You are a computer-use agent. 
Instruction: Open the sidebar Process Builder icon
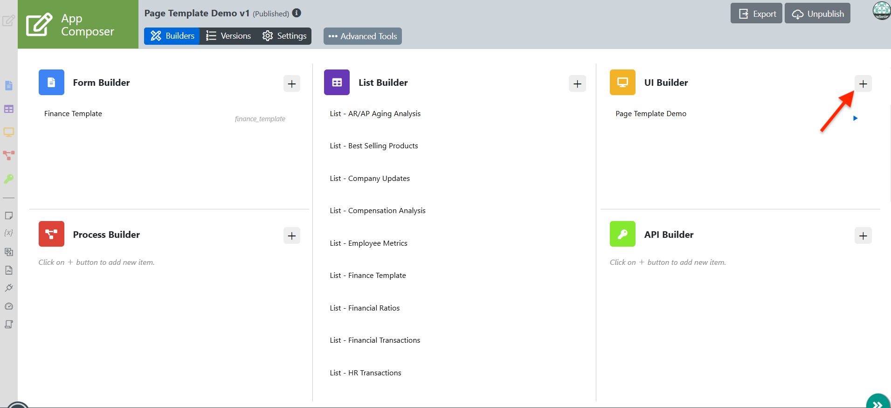(9, 155)
